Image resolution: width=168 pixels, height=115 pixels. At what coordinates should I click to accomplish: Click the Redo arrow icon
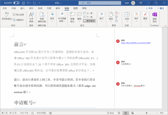[x=34, y=3]
